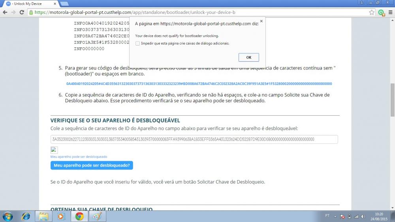Click 'Cole a sequência de caracteres' instruction text

(x=174, y=128)
